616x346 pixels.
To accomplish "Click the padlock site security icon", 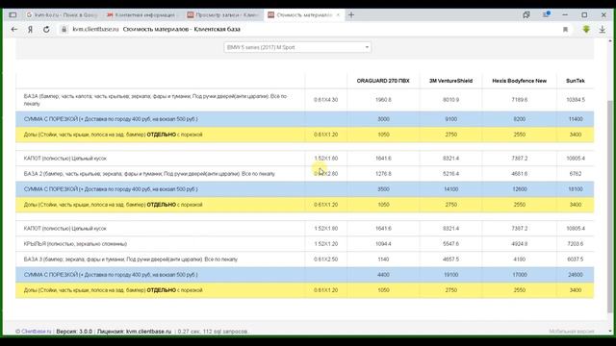I will click(64, 30).
